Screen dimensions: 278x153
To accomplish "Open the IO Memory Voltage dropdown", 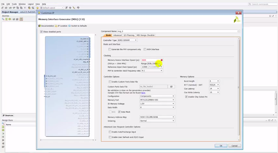I will click(157, 104).
